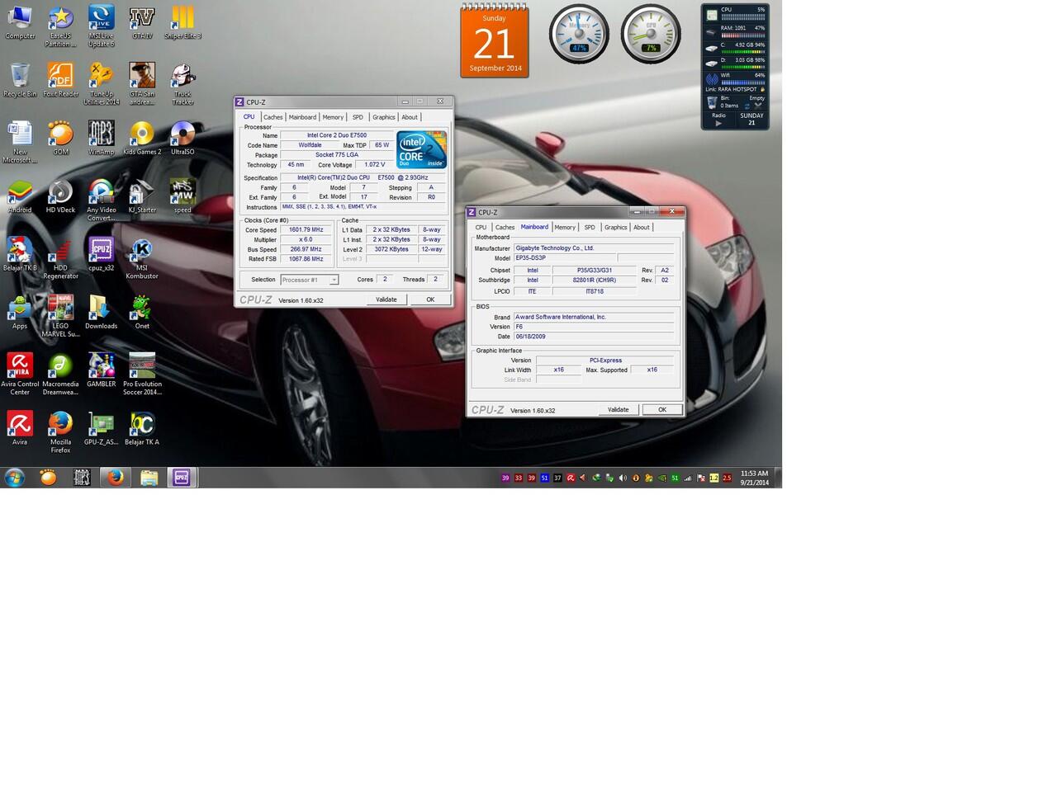This screenshot has width=1057, height=792.
Task: Click the Radio play button in the sidebar gadget
Action: (x=718, y=124)
